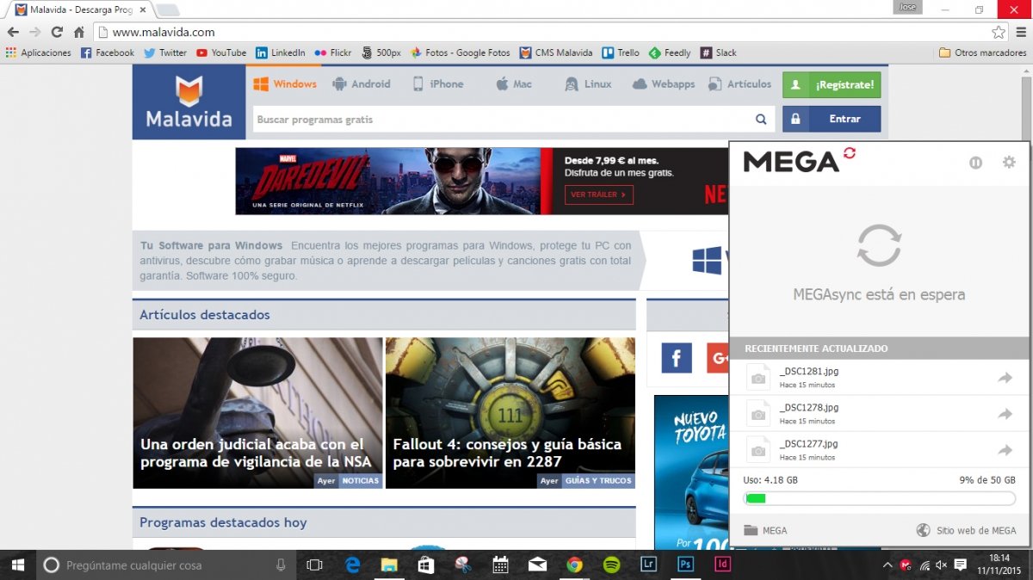The width and height of the screenshot is (1033, 580).
Task: Open the Chrome hamburger menu
Action: [x=1019, y=32]
